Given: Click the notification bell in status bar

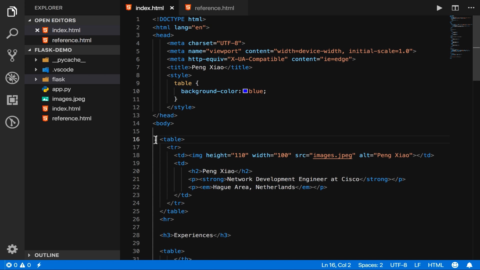Looking at the screenshot, I should [x=469, y=265].
